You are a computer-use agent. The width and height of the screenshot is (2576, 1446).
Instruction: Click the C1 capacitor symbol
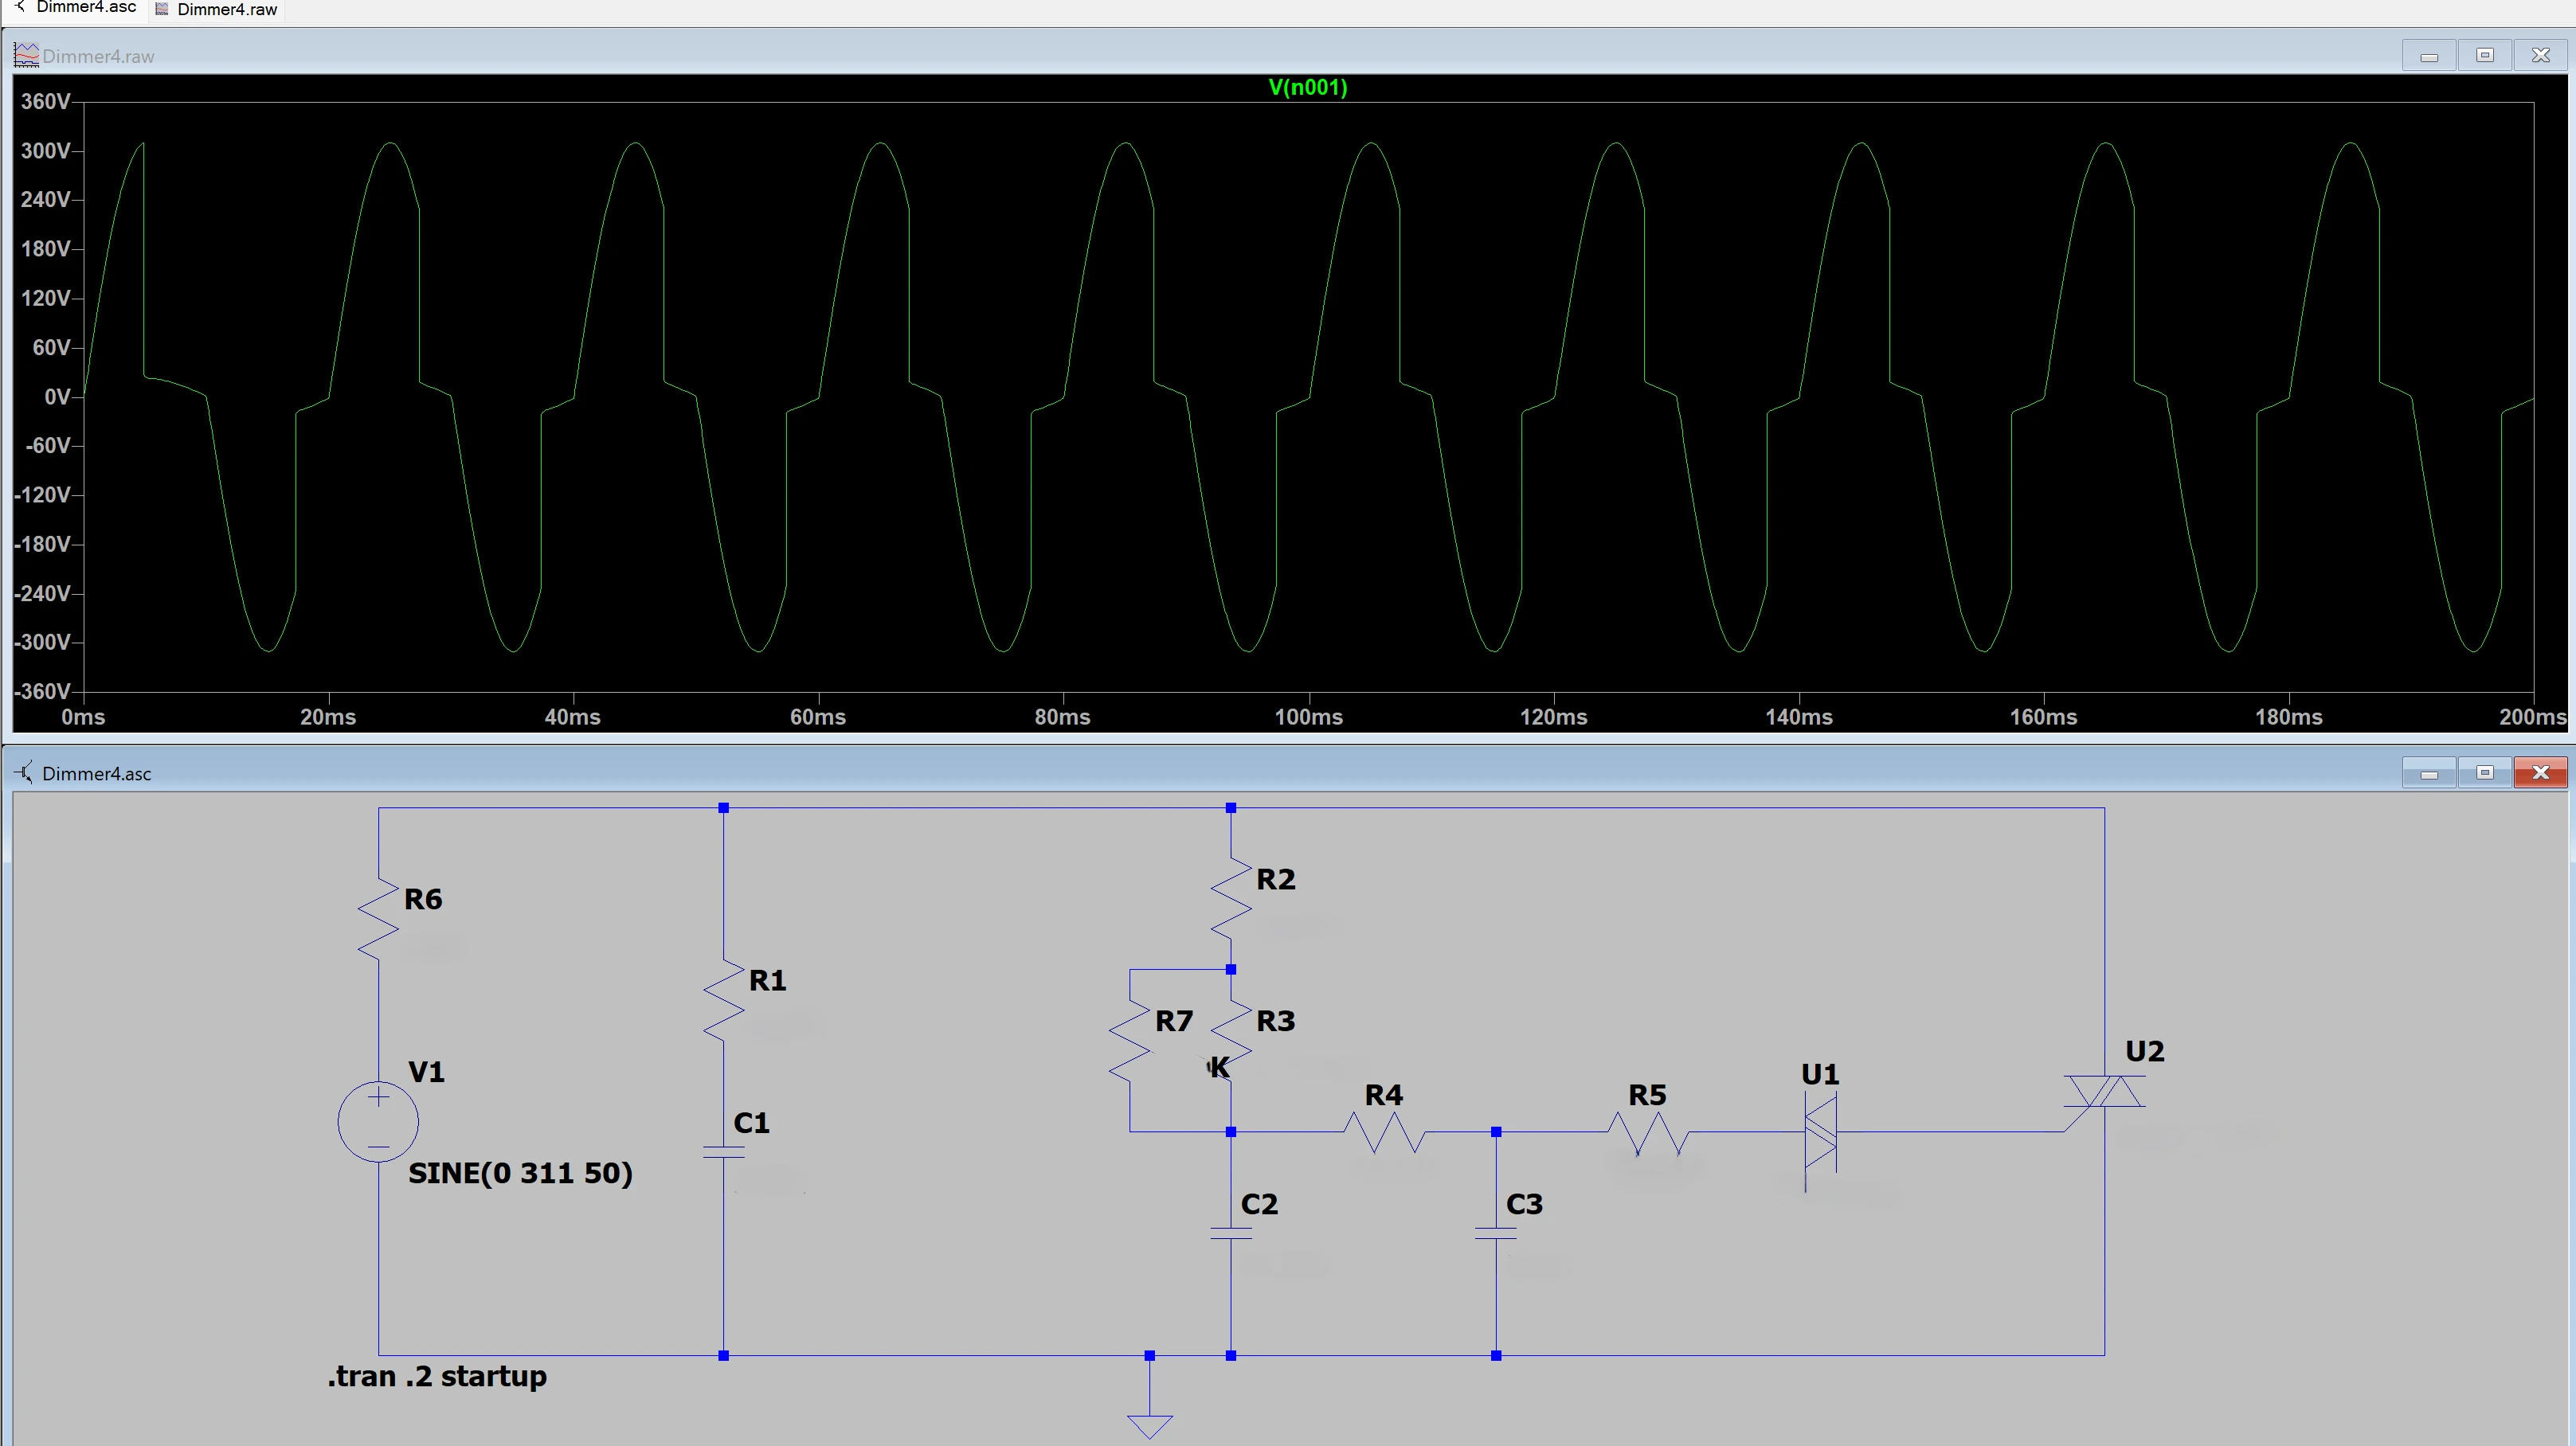723,1152
